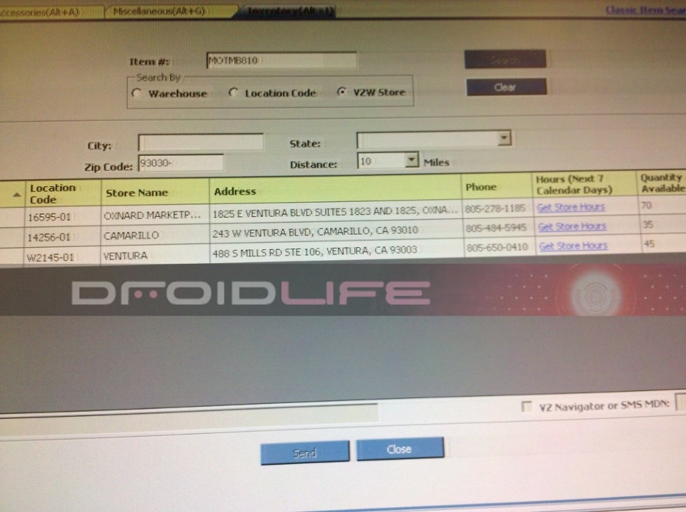View Get Store Hours for Ventura store

[x=573, y=246]
